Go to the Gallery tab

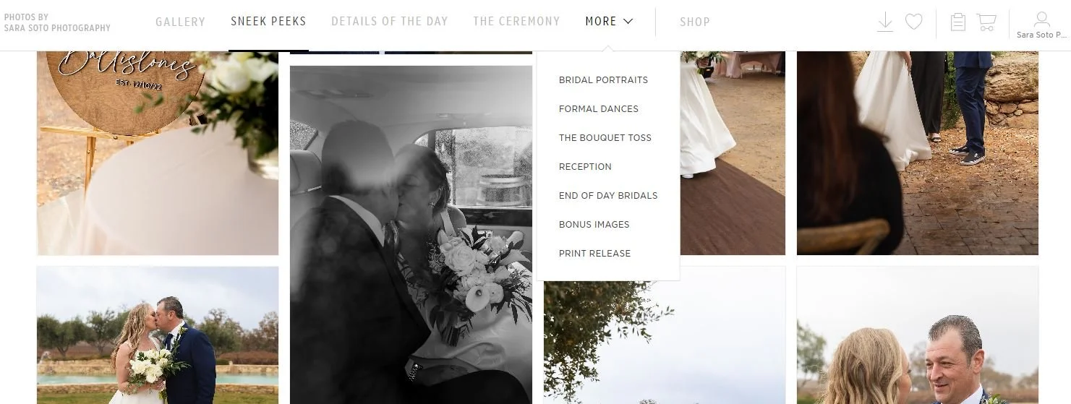click(x=180, y=22)
